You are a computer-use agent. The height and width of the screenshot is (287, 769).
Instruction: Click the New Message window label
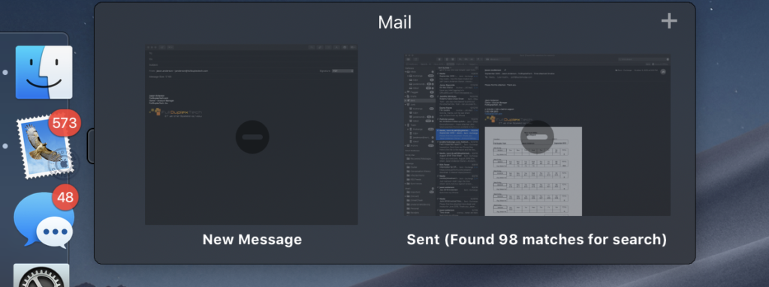pos(252,240)
